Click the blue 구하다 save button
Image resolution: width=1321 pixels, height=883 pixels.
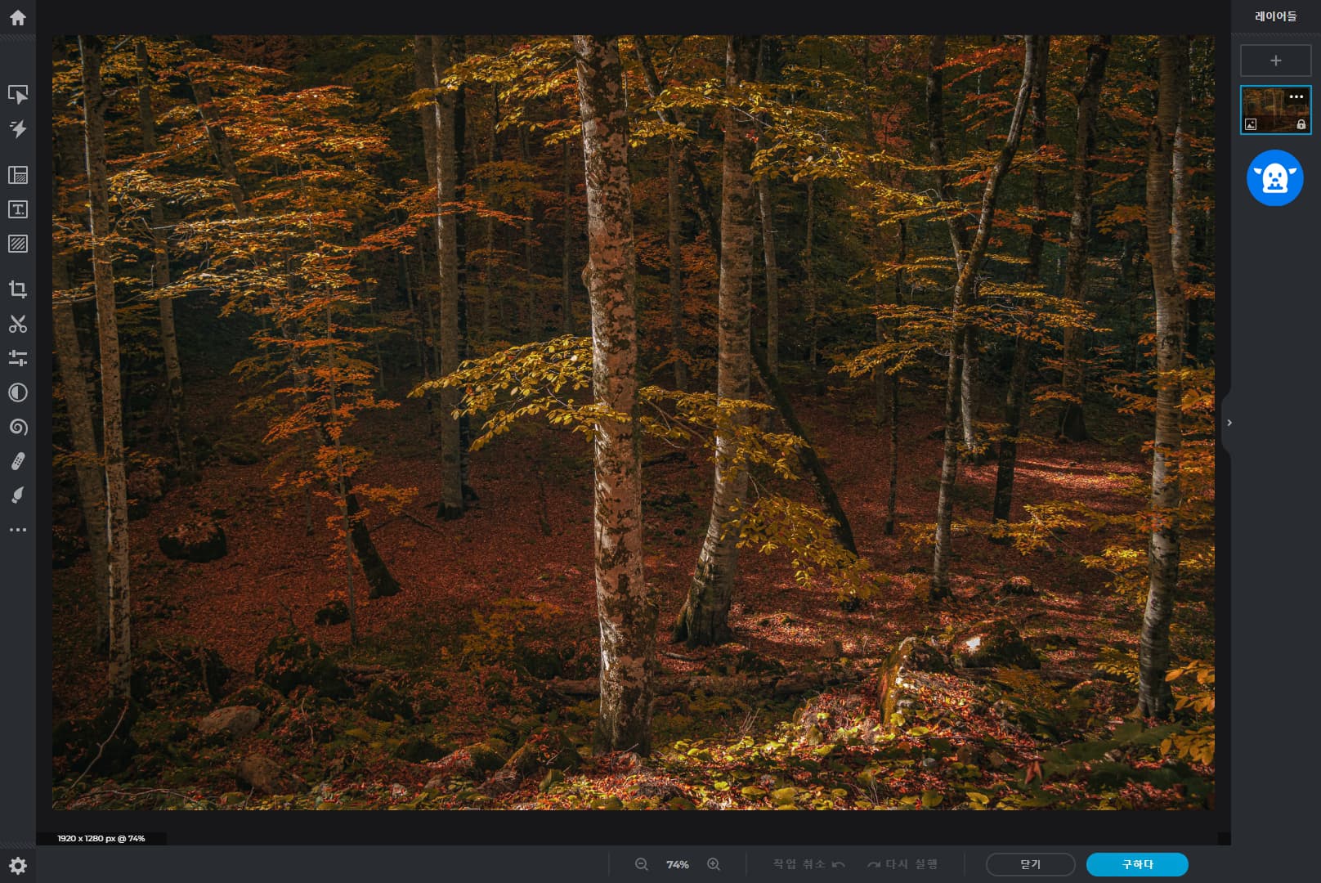(1137, 864)
